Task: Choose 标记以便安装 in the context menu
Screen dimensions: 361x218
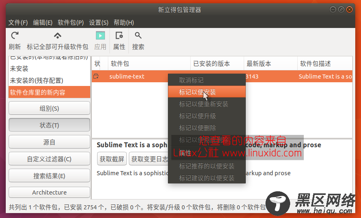Action: pyautogui.click(x=207, y=92)
